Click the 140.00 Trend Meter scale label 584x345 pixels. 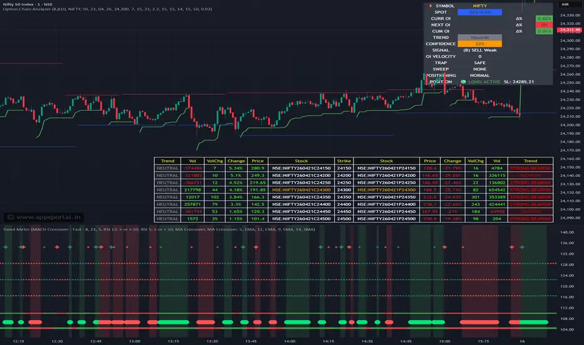(x=567, y=232)
